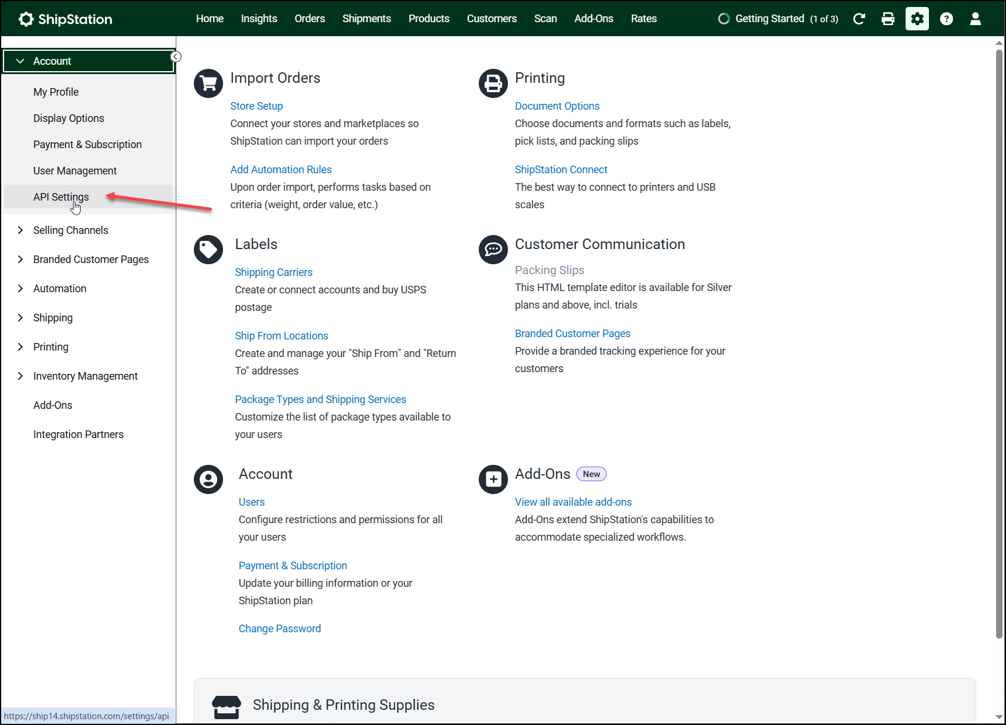Click the Labels tag icon

pos(208,250)
